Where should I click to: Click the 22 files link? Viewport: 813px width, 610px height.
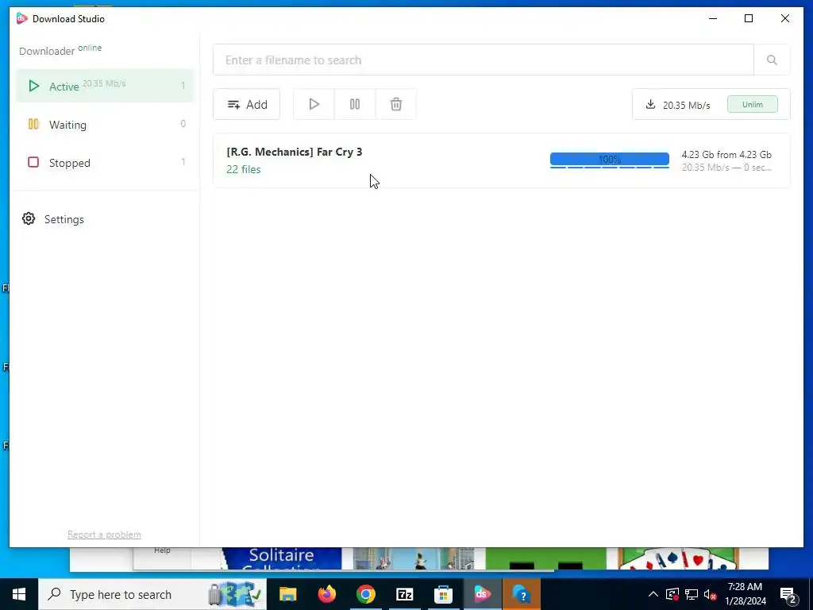[244, 169]
